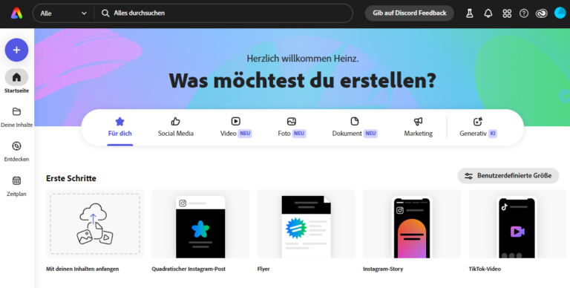
Task: Click the TikTok-Video text label
Action: 485,269
